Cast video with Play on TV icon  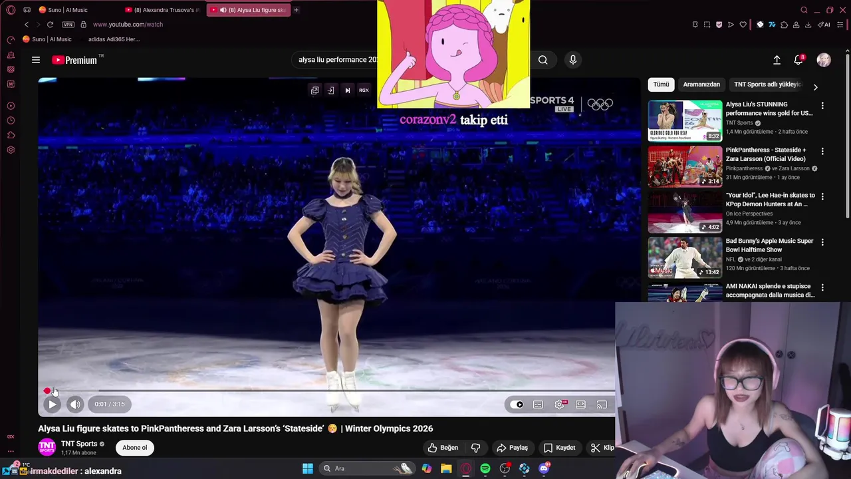tap(602, 404)
